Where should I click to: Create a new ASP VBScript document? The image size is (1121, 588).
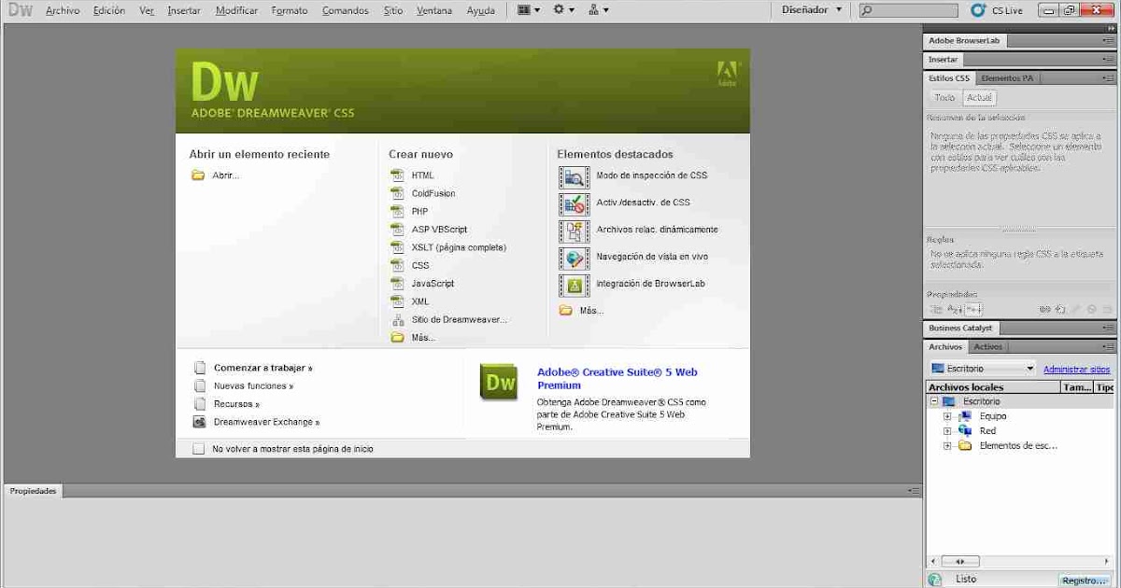[x=439, y=230]
